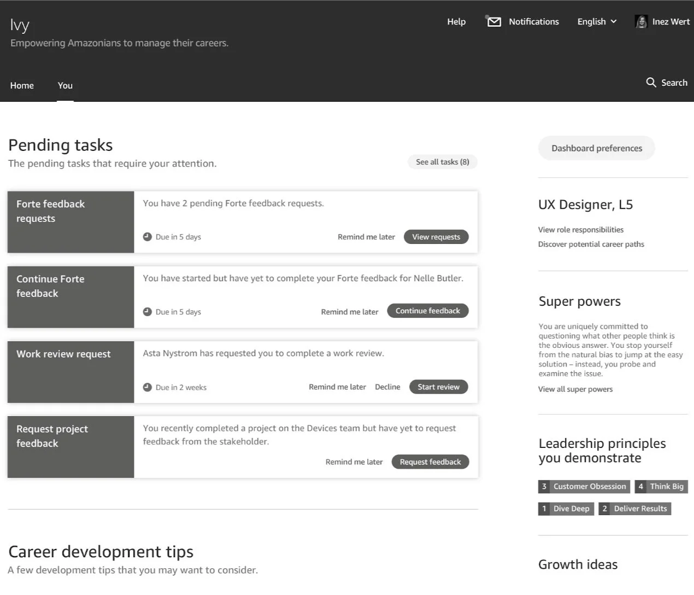This screenshot has height=595, width=694.
Task: Click the language dropdown chevron arrow
Action: click(x=614, y=22)
